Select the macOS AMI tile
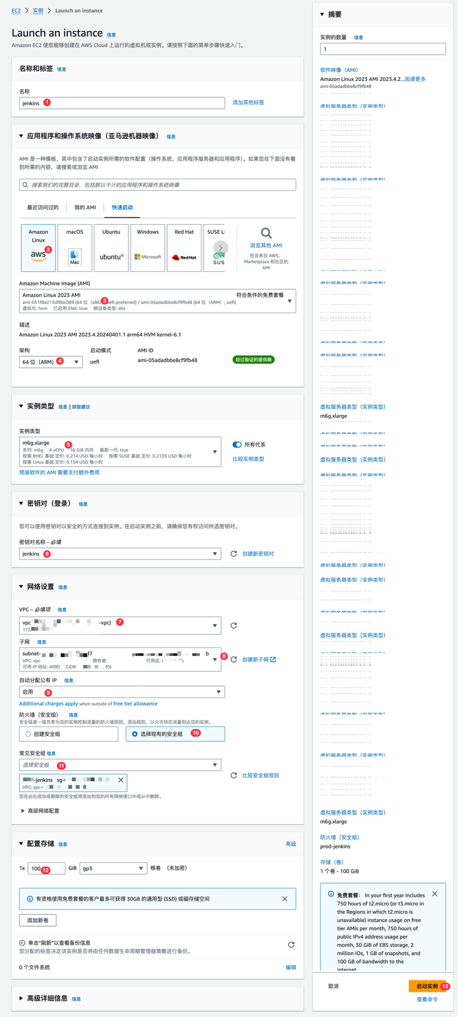The width and height of the screenshot is (458, 1017). [75, 248]
